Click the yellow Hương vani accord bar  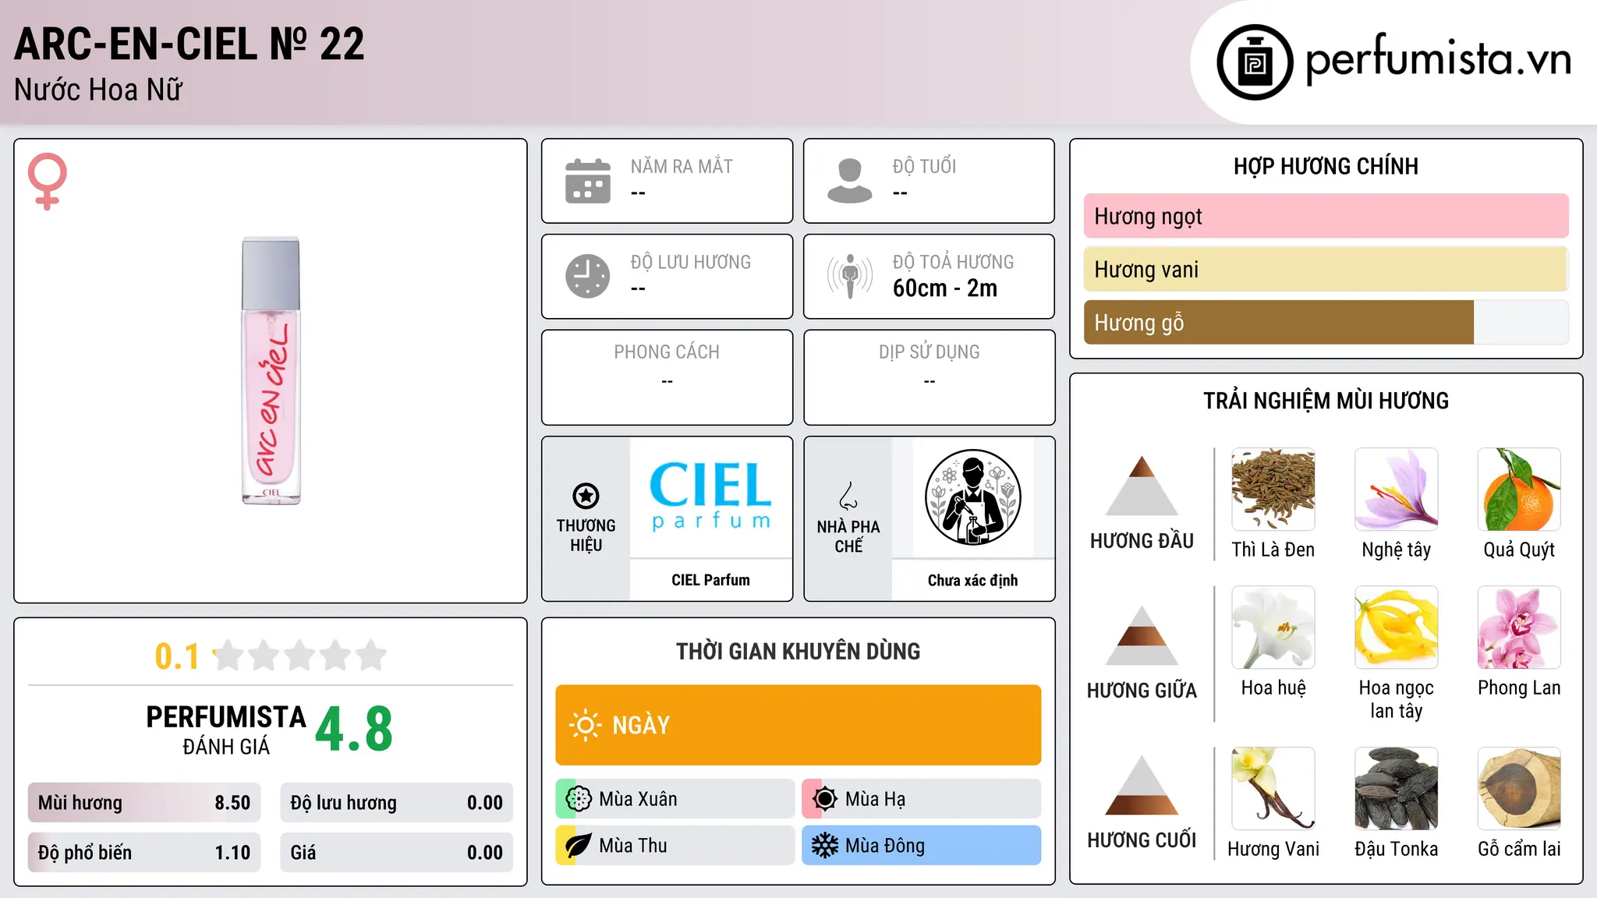tap(1326, 269)
